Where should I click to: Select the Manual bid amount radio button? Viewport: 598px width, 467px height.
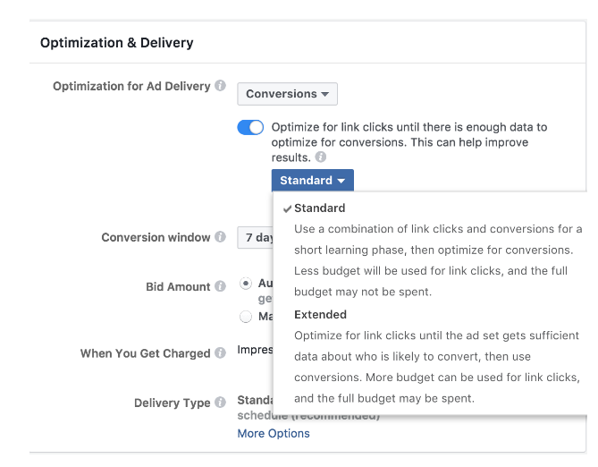click(x=246, y=316)
